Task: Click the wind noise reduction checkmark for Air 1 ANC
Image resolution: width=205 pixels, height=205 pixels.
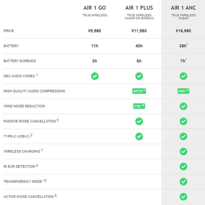Action: [x=183, y=106]
